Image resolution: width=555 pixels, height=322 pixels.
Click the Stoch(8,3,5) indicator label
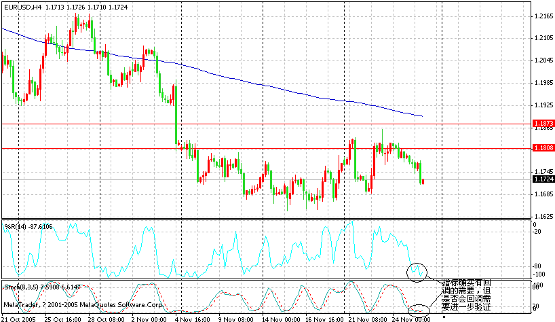[21, 287]
